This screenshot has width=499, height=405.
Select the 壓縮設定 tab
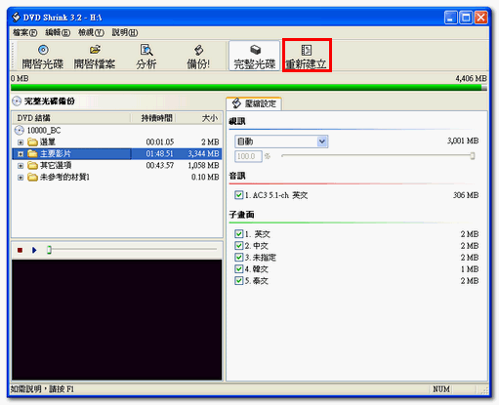tap(254, 103)
